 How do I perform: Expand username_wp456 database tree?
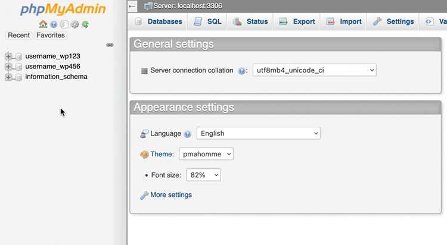(8, 67)
